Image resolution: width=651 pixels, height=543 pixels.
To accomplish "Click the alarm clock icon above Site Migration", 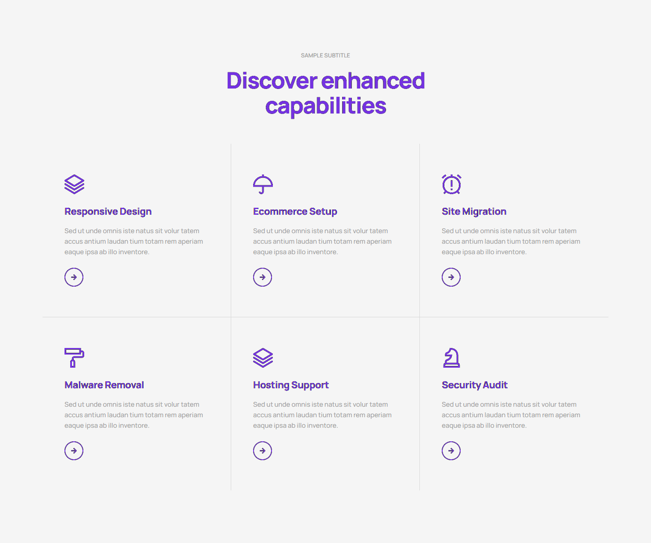I will tap(451, 184).
